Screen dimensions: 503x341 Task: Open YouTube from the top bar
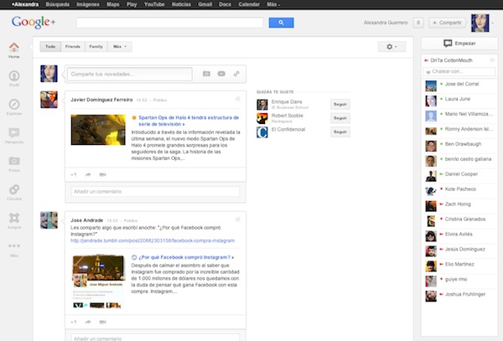point(154,4)
